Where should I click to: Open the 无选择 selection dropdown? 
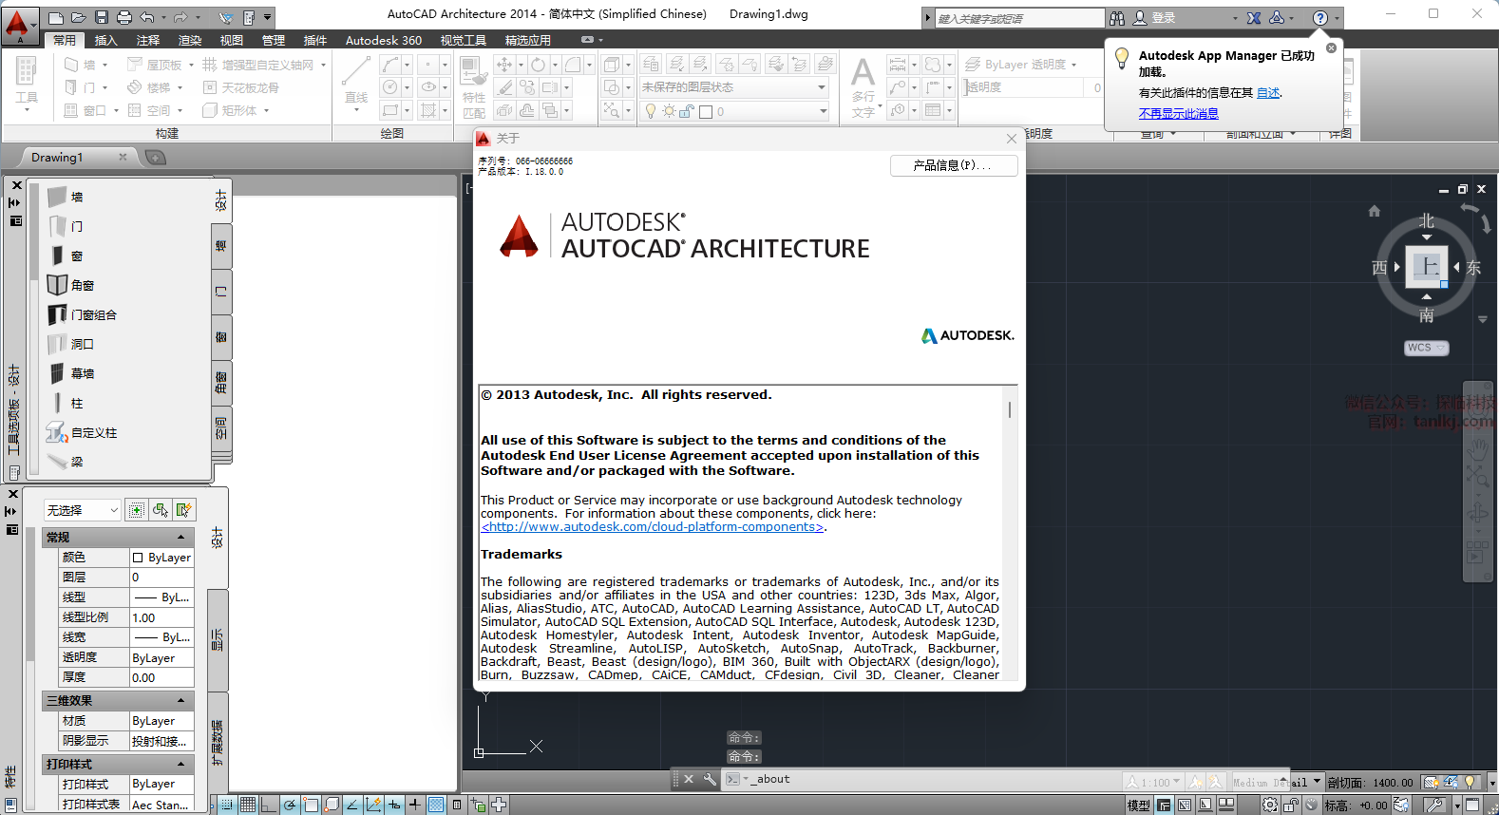pos(83,510)
